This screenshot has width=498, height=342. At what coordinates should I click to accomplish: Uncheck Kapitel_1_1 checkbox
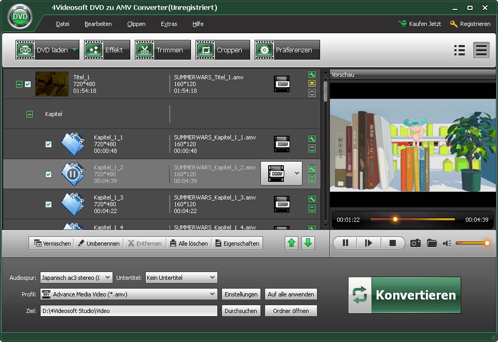[48, 144]
